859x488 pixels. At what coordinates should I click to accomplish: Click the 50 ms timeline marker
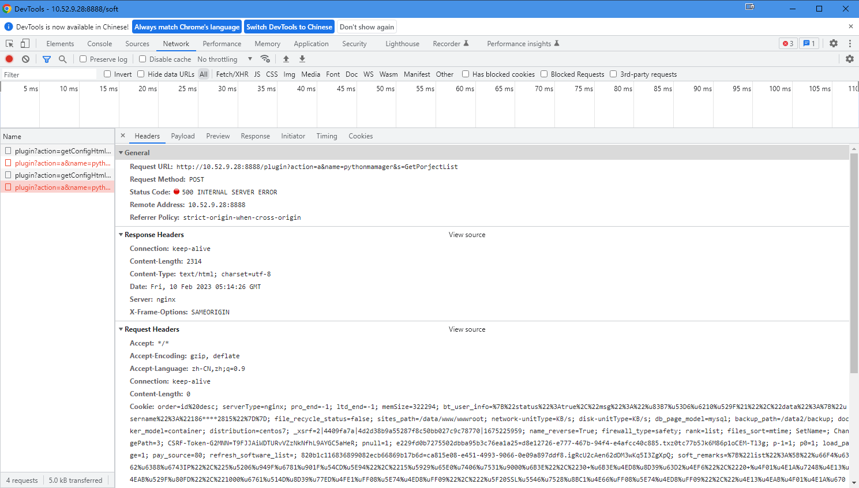(385, 89)
